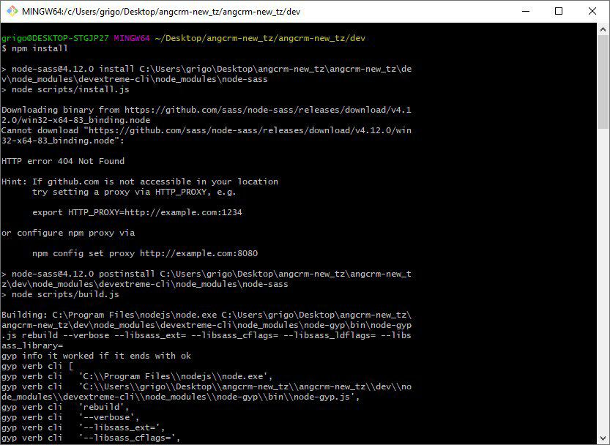This screenshot has width=610, height=445.
Task: Minimize the MINGW64 terminal window
Action: click(526, 11)
